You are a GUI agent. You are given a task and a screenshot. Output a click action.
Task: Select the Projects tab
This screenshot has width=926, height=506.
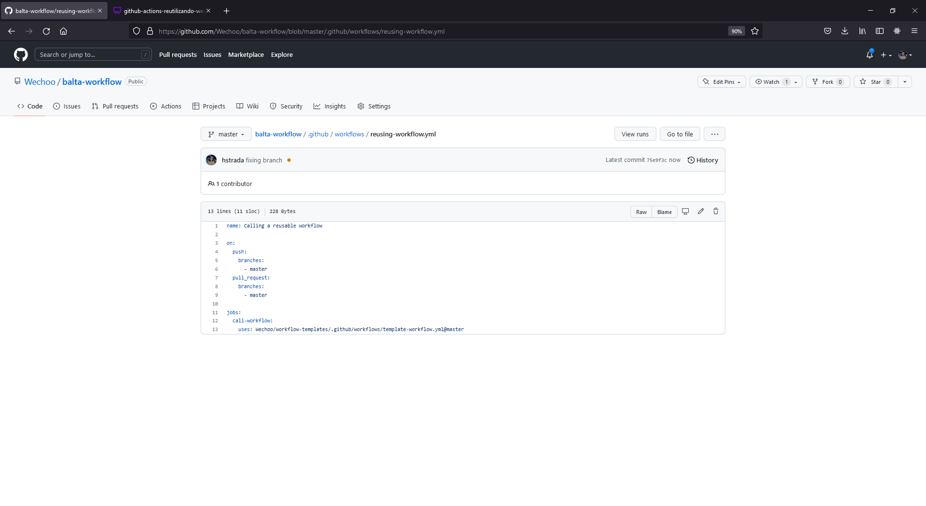tap(209, 106)
